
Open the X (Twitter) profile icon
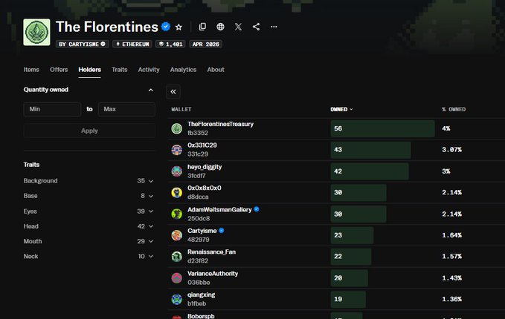[x=238, y=27]
